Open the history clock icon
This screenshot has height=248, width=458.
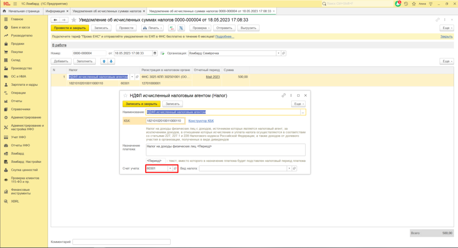tap(406, 4)
